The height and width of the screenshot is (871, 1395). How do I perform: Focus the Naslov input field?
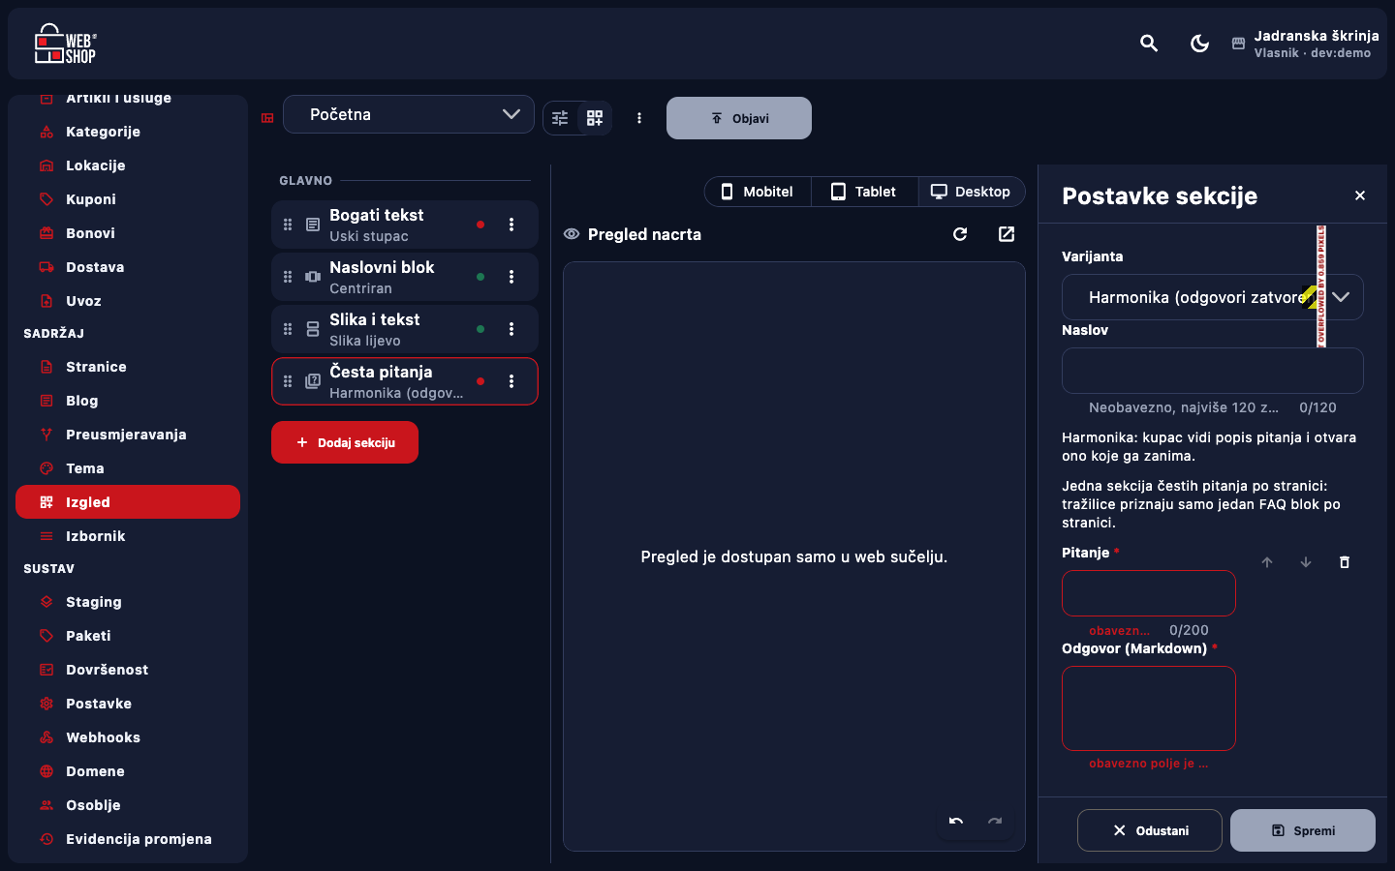coord(1213,371)
